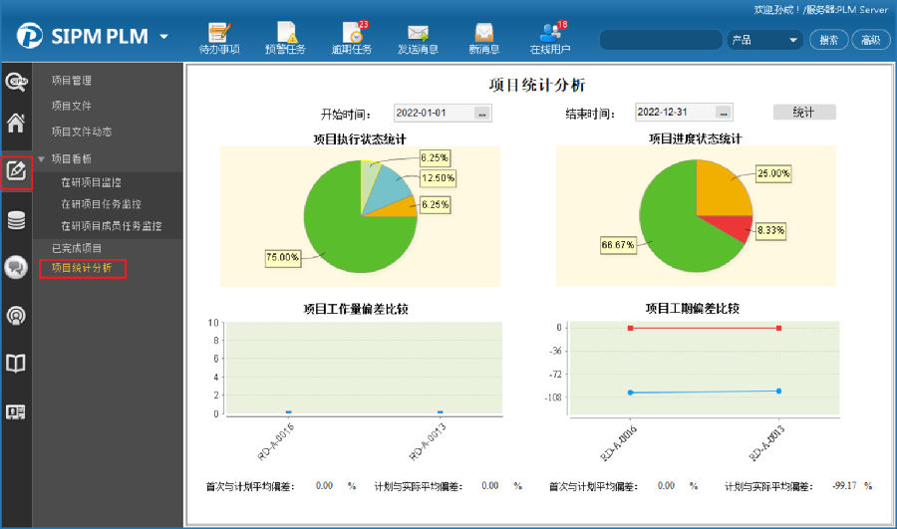897x529 pixels.
Task: Open 逾期任务 overdue tasks icon
Action: coord(352,36)
